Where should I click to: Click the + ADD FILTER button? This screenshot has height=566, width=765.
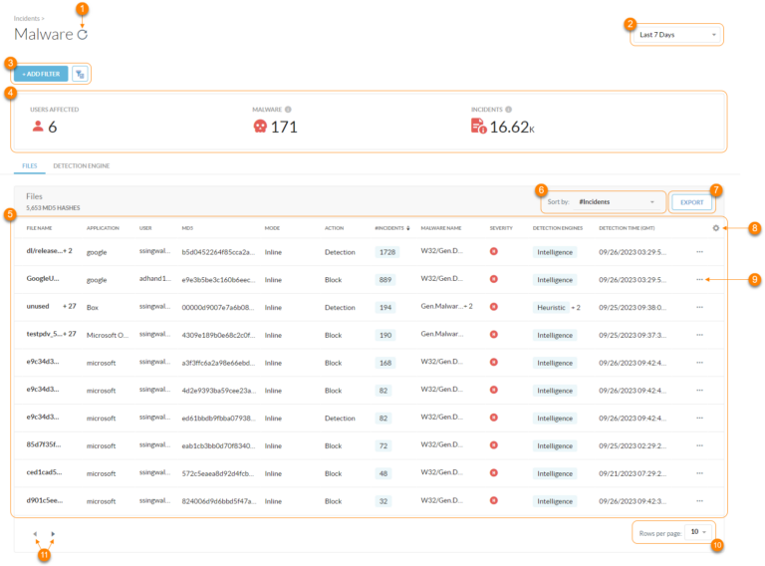point(41,74)
